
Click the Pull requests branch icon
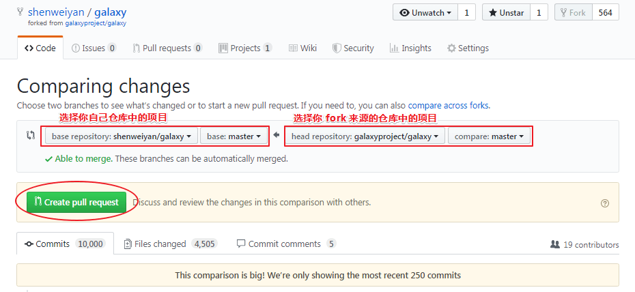point(136,48)
